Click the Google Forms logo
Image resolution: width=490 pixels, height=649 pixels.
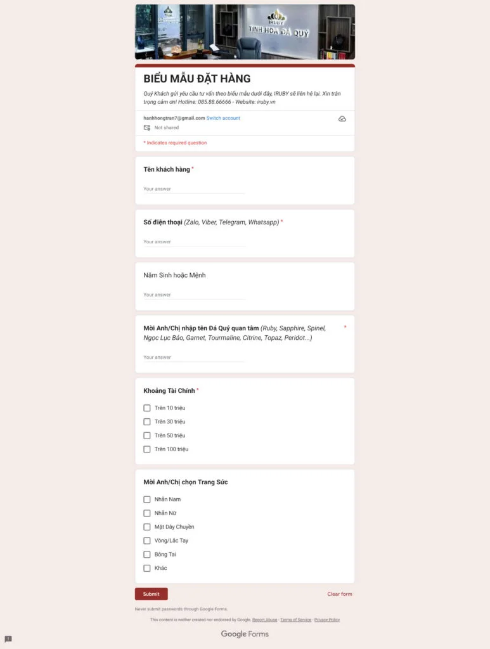point(245,634)
